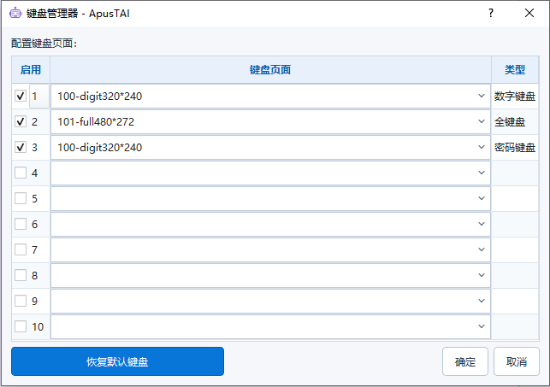Image resolution: width=550 pixels, height=387 pixels.
Task: Open row 1 dropdown showing 100-digit320*240
Action: point(270,96)
